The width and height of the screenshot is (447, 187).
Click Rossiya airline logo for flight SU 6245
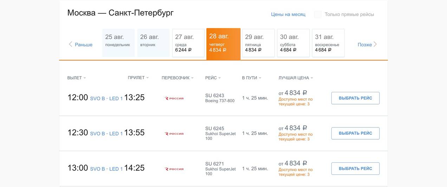coord(174,134)
